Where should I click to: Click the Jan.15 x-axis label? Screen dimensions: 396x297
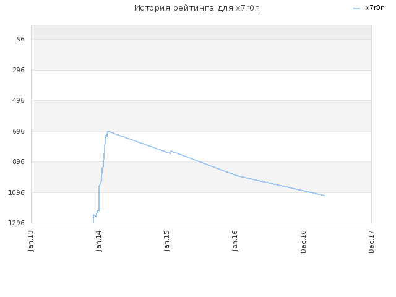(x=167, y=241)
